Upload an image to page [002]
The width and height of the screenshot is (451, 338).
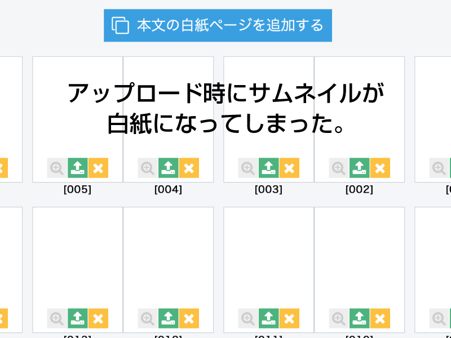(x=360, y=168)
